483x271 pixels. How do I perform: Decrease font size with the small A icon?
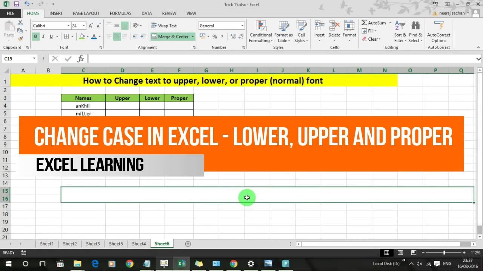[x=100, y=26]
